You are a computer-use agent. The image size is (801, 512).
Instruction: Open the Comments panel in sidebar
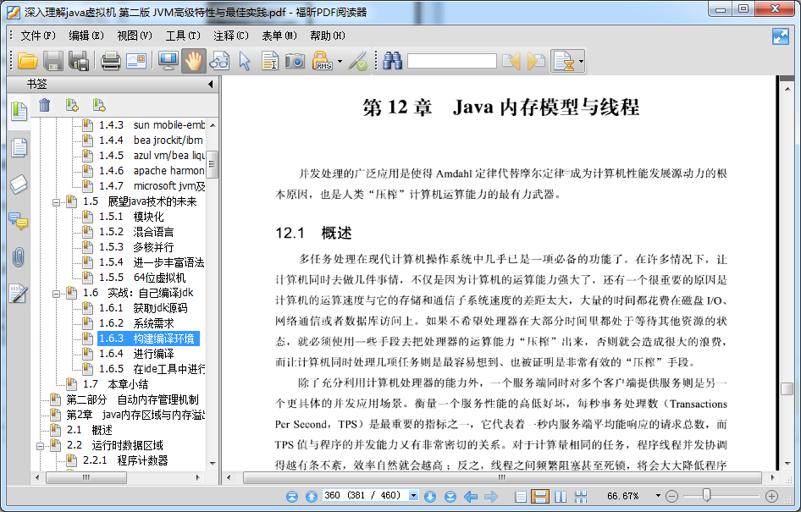point(18,221)
